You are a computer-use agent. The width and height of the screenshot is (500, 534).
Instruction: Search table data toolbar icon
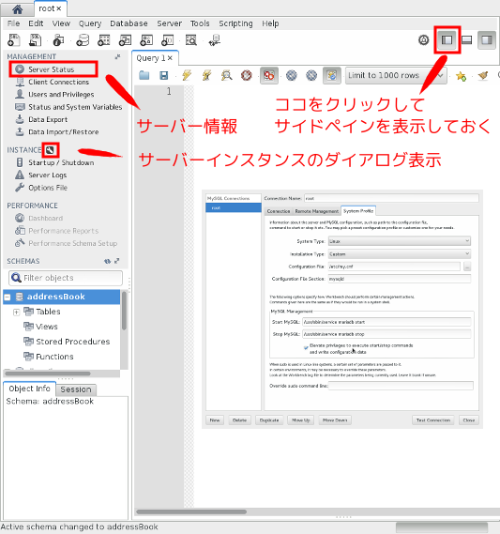191,40
